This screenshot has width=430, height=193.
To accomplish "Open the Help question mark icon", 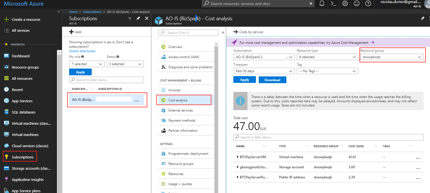I will tap(368, 4).
